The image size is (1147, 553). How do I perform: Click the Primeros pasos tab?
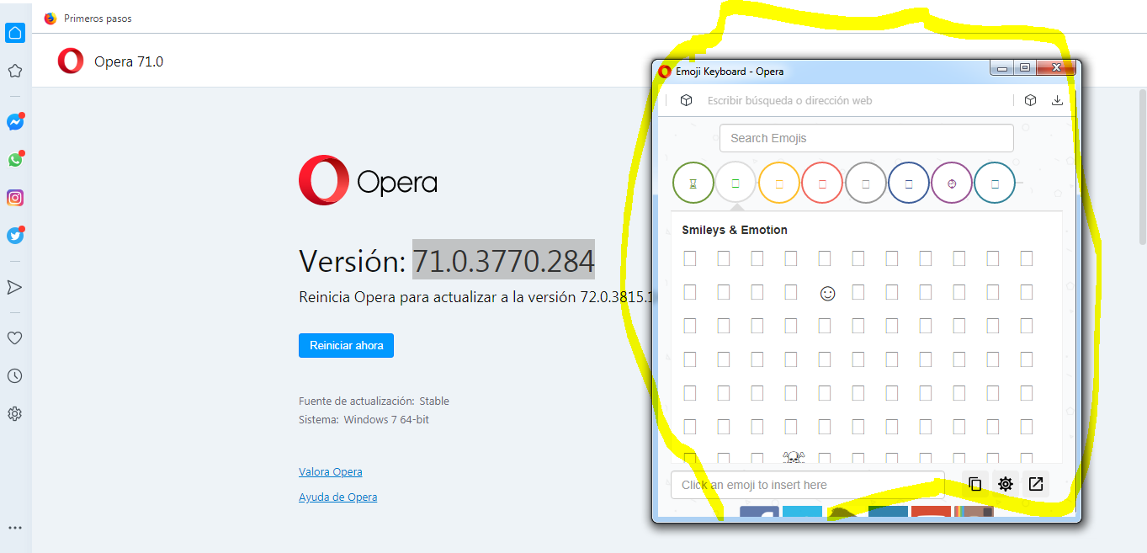[x=88, y=18]
